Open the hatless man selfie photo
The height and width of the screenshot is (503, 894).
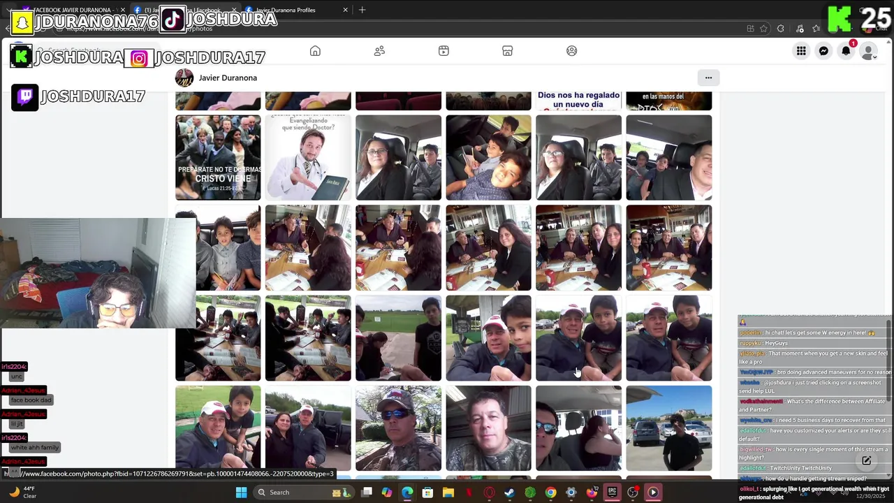488,428
